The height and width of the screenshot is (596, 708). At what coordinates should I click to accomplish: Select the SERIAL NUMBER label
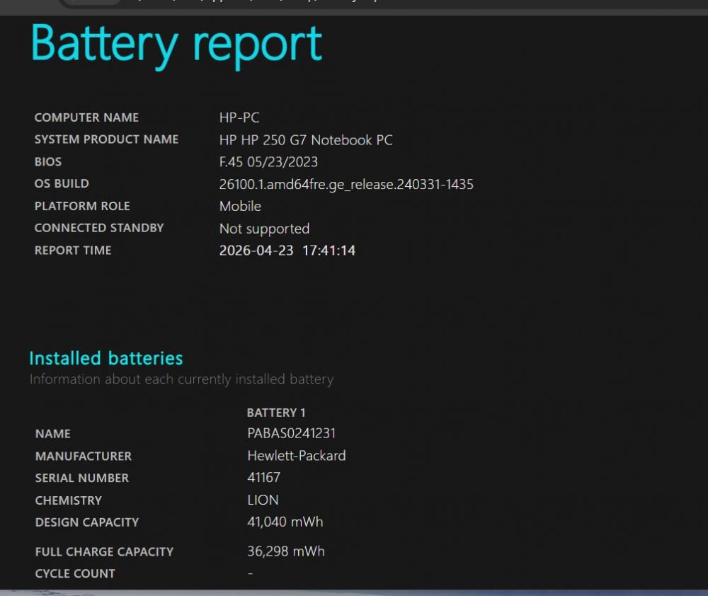click(x=82, y=478)
